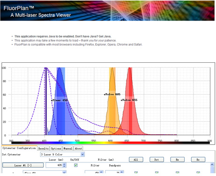Click the FluorPlan banner title

19,8
